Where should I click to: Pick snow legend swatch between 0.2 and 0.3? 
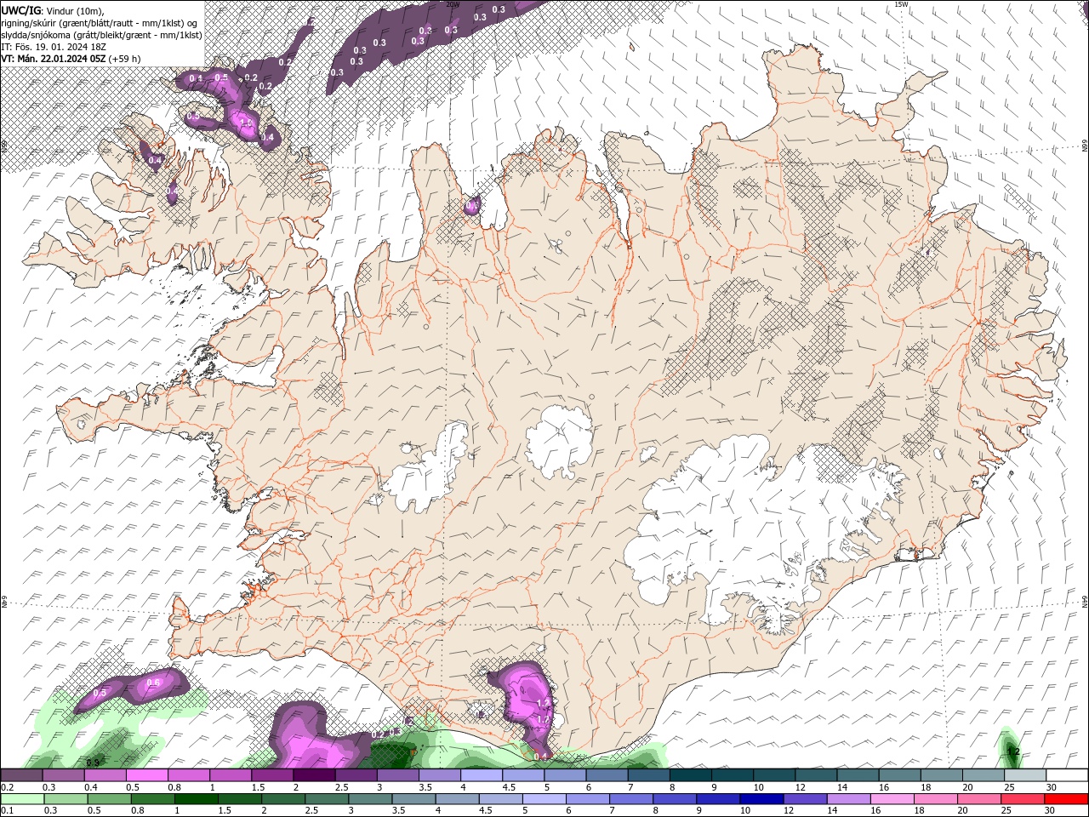21,774
